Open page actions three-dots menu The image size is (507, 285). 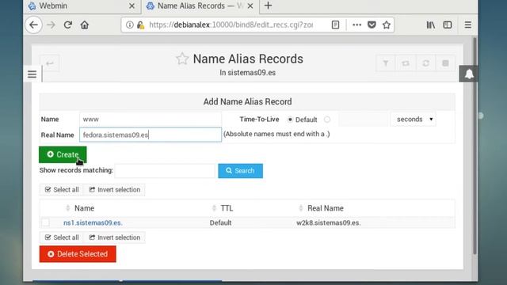[356, 25]
